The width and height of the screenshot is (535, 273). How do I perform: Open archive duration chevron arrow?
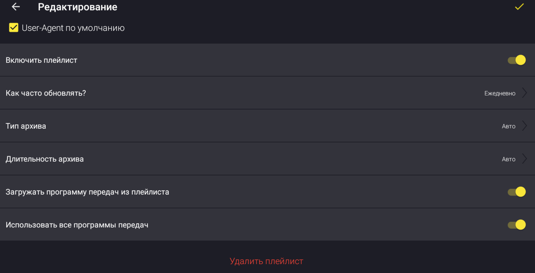click(524, 159)
